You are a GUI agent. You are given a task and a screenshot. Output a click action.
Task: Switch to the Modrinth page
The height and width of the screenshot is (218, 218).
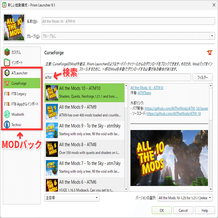[x=22, y=114]
